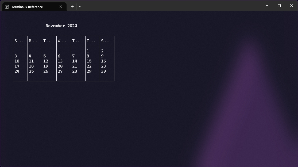This screenshot has width=298, height=167.
Task: Select day 13 in the calendar
Action: pyautogui.click(x=60, y=61)
